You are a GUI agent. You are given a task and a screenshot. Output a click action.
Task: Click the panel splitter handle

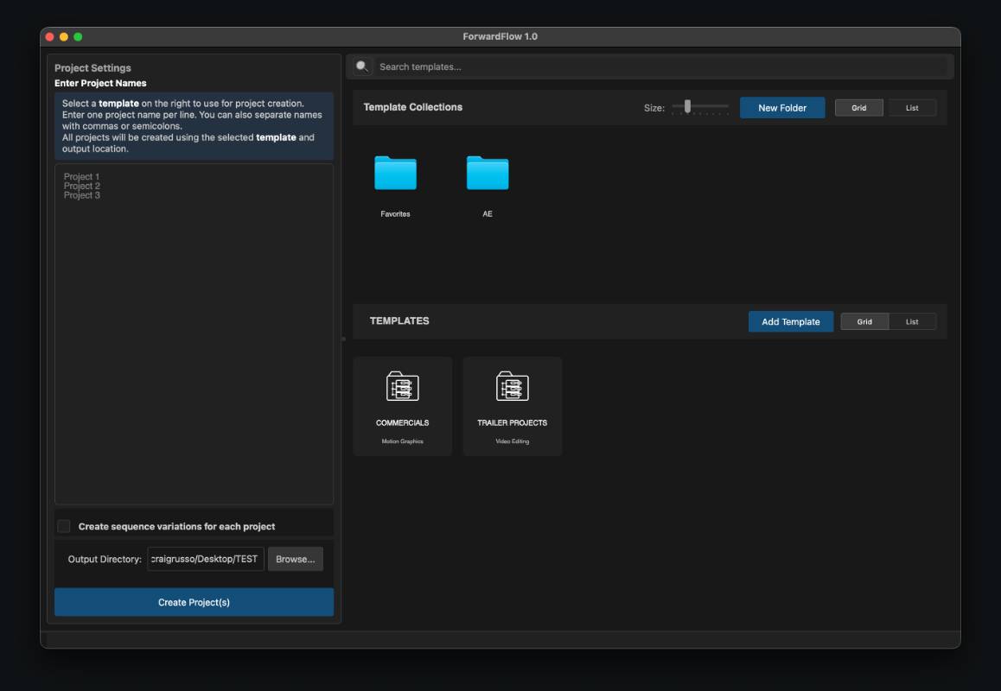tap(343, 339)
